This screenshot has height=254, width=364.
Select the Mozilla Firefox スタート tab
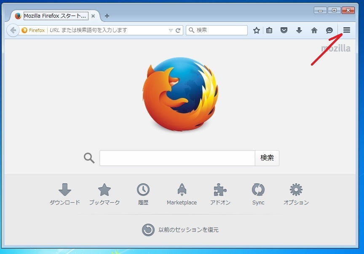(55, 16)
